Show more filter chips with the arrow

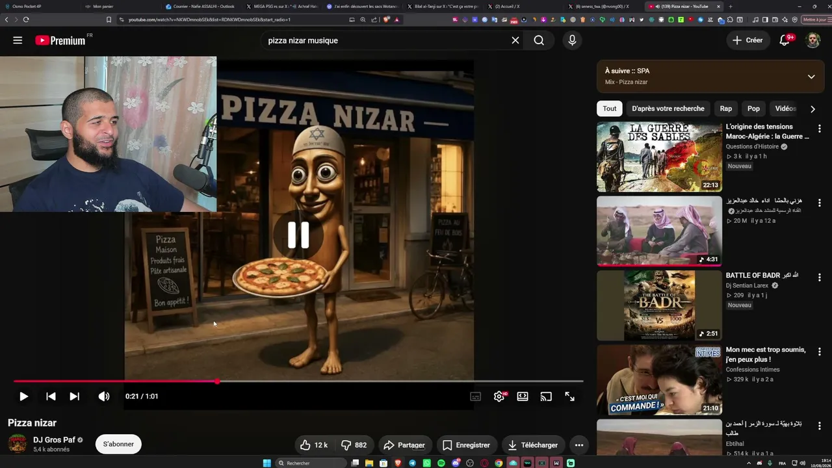[x=812, y=109]
